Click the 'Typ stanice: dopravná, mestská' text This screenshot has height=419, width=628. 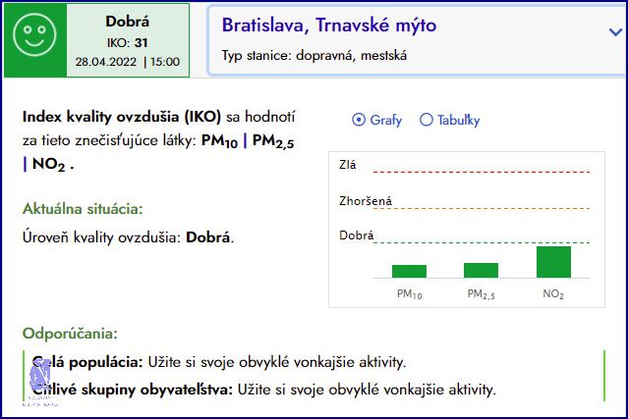pos(314,55)
